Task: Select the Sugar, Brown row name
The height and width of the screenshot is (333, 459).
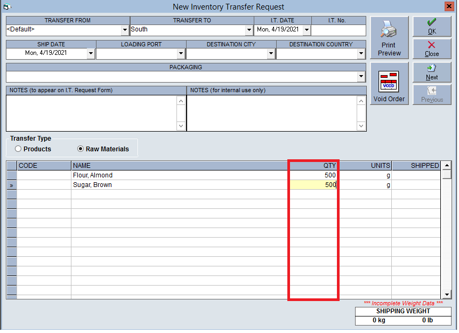Action: (x=93, y=185)
